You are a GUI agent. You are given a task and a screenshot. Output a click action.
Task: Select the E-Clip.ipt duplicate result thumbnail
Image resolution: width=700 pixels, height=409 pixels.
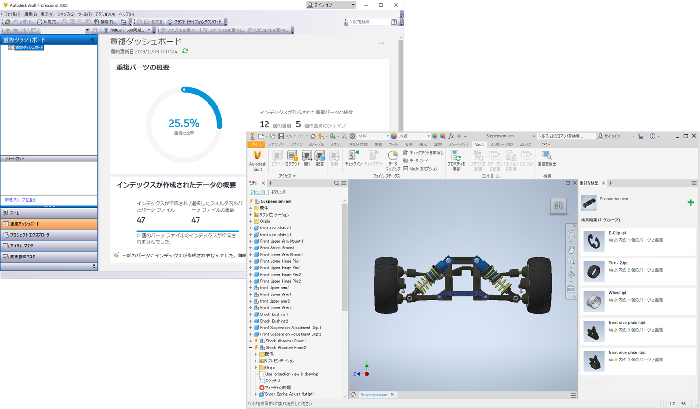[x=594, y=241]
